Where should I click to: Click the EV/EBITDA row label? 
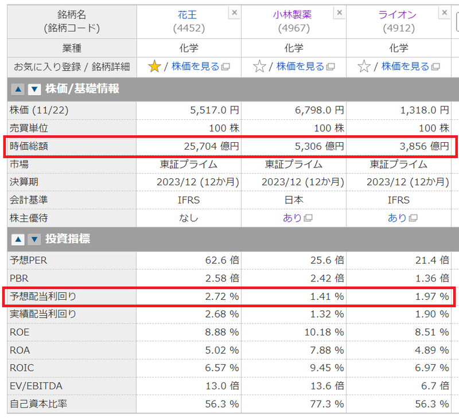click(36, 386)
